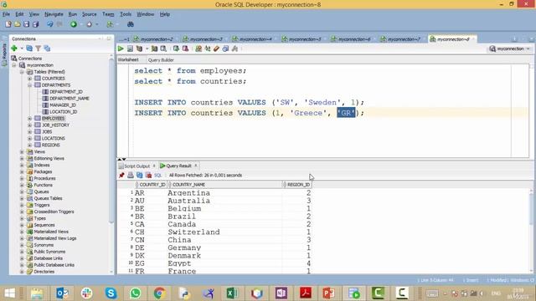Screen dimensions: 536x301
Task: Expand the EMPLOYEES table node
Action: 30,119
